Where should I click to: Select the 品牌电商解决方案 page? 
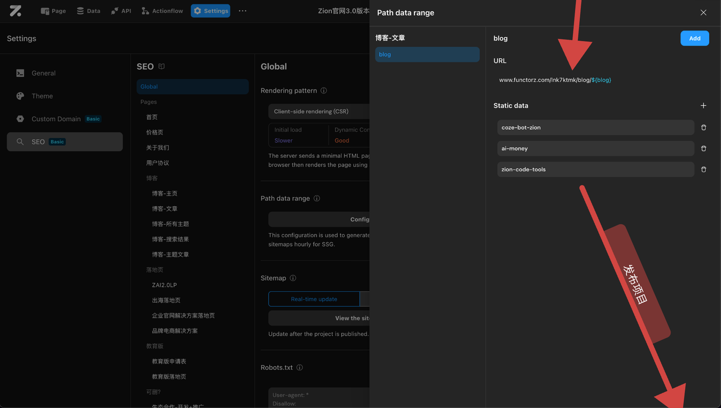click(175, 331)
